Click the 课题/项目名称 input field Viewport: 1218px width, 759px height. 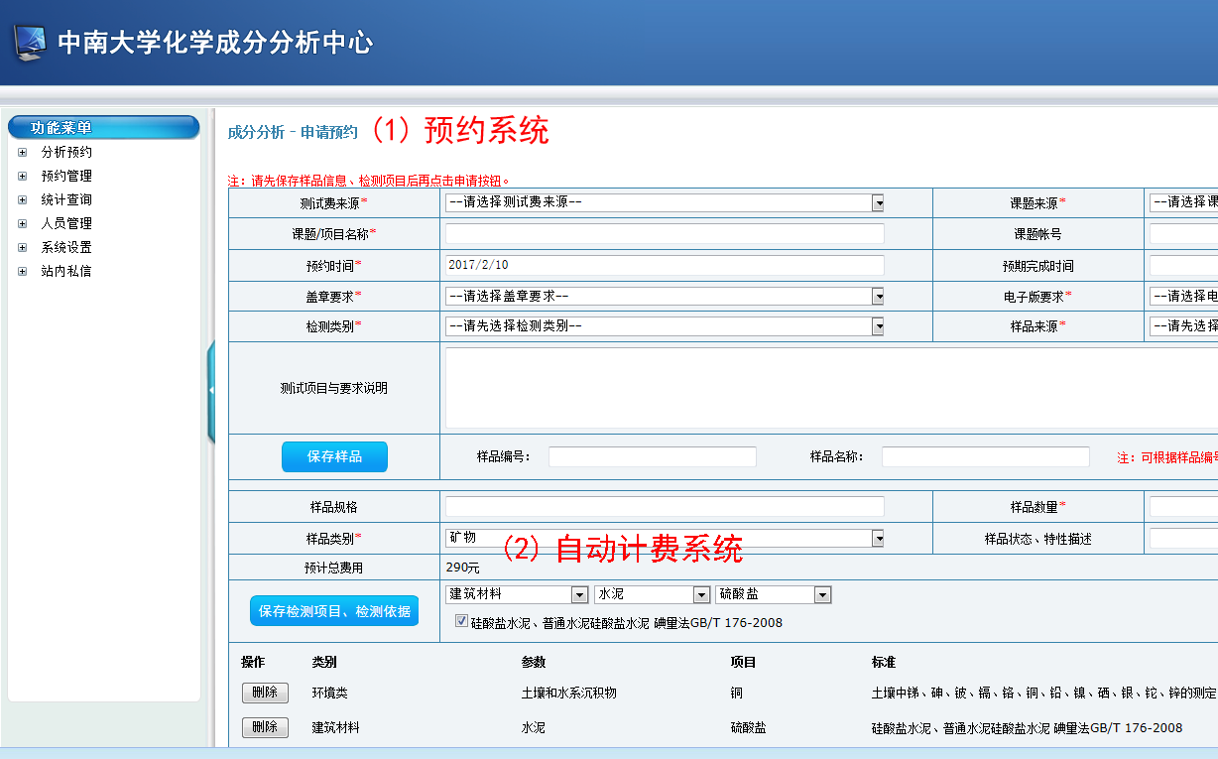click(x=665, y=234)
